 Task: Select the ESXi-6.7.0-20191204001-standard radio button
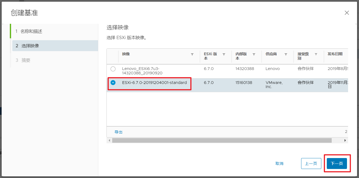pyautogui.click(x=113, y=83)
